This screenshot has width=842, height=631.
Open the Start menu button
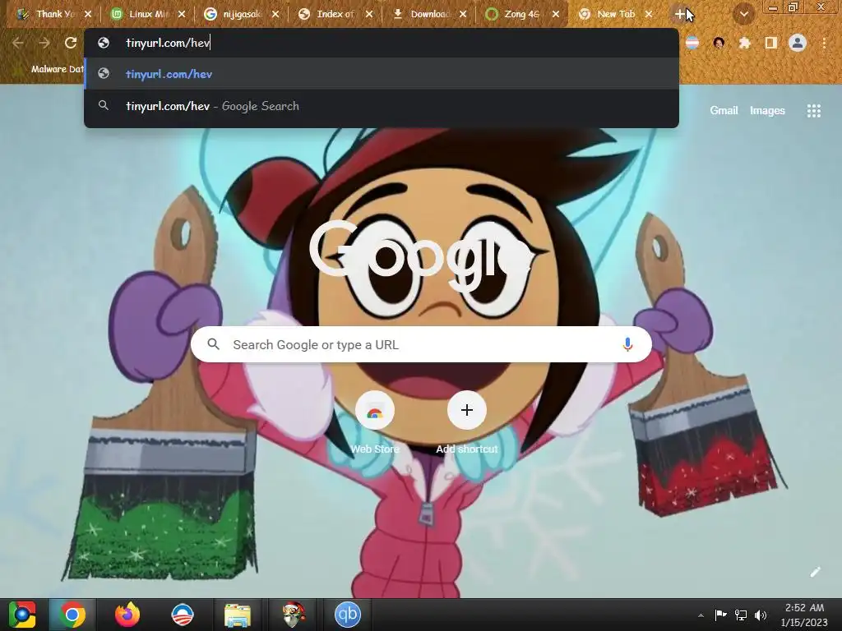pyautogui.click(x=22, y=615)
